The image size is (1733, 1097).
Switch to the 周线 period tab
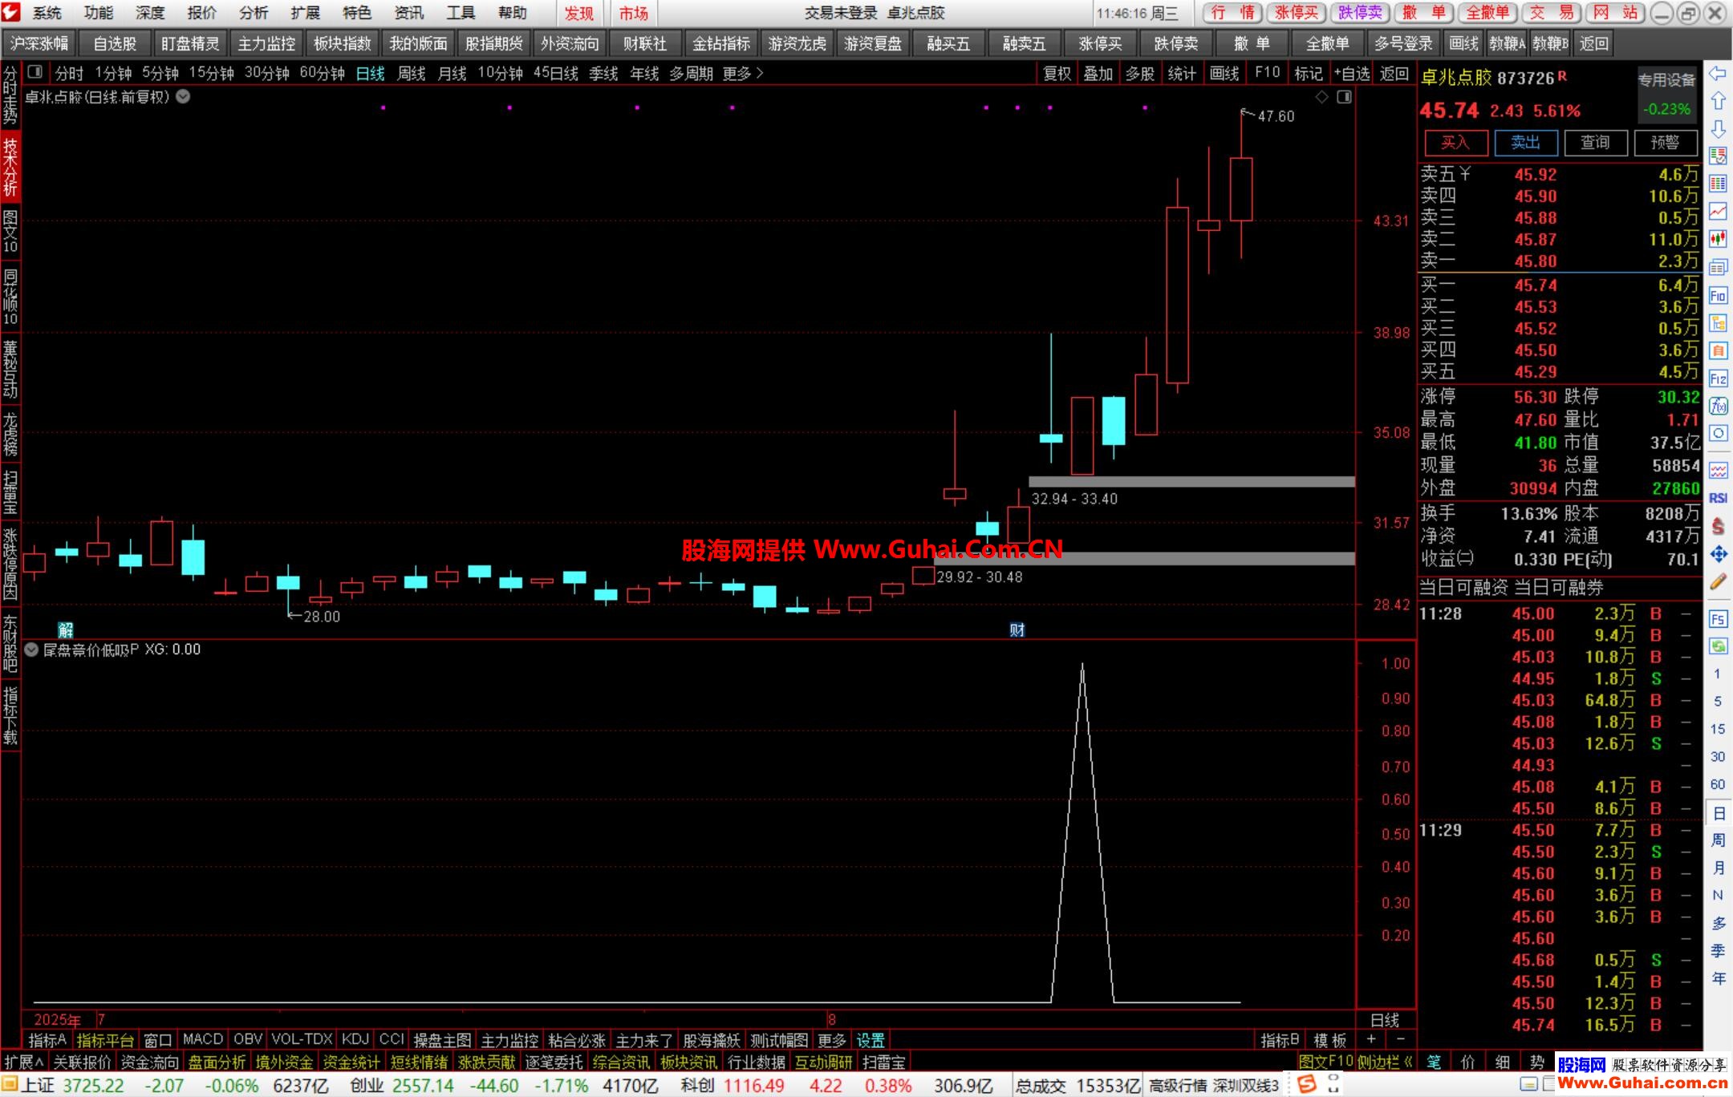[x=412, y=74]
